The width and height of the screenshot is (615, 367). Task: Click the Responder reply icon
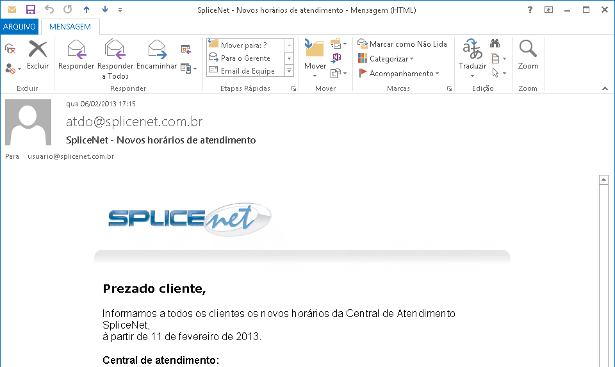(76, 51)
